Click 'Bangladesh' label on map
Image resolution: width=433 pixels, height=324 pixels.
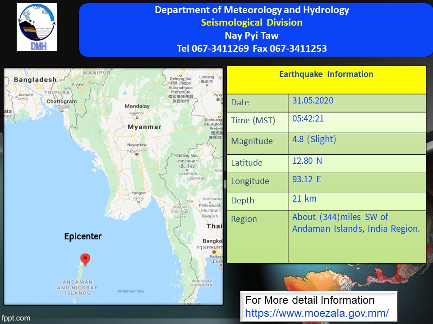(35, 80)
